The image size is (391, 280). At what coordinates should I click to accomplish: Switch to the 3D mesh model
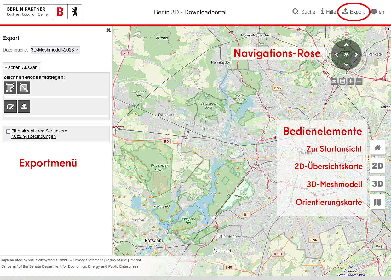(377, 184)
